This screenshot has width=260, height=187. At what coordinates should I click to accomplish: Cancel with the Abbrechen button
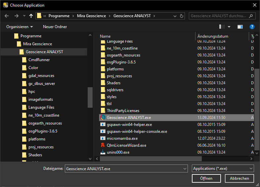point(239,178)
